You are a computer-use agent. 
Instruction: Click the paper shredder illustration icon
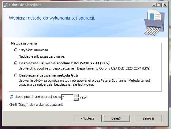pyautogui.click(x=154, y=23)
